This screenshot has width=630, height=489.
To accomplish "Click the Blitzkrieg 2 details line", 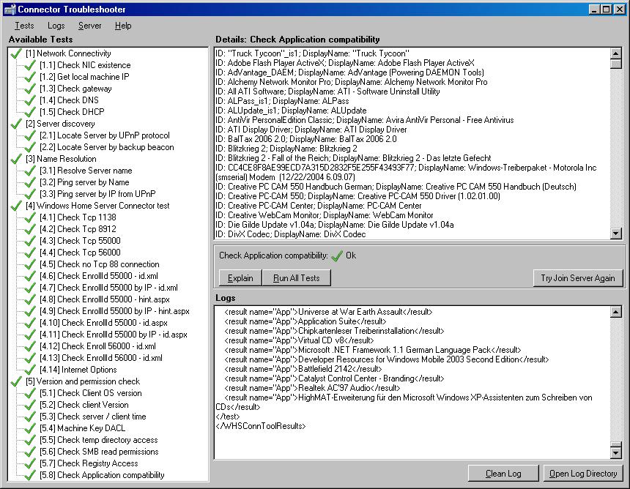I will [x=286, y=149].
